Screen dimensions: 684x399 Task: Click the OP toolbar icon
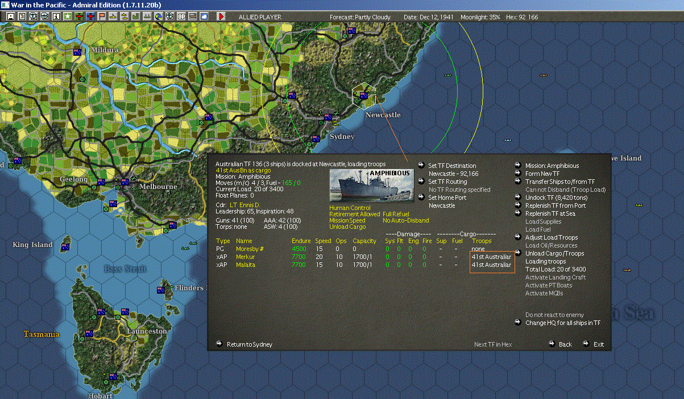[x=181, y=17]
